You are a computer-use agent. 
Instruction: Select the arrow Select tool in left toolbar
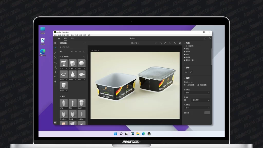pyautogui.click(x=55, y=48)
